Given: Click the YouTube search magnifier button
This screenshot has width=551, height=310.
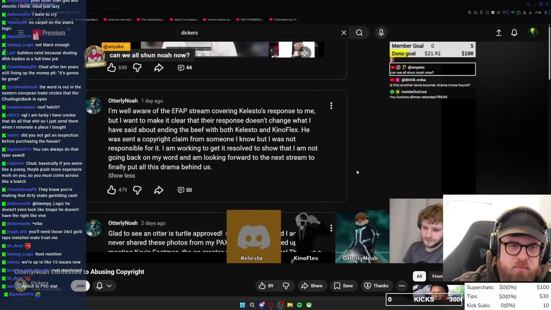Looking at the screenshot, I should (359, 33).
